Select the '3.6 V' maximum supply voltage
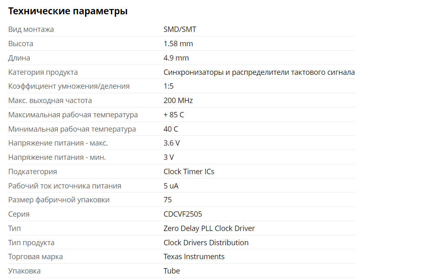The image size is (423, 280). pos(172,143)
